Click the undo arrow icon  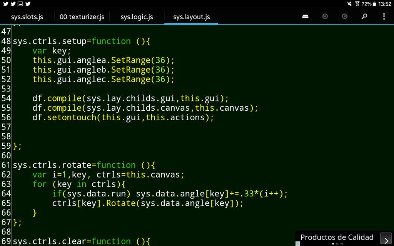click(325, 17)
